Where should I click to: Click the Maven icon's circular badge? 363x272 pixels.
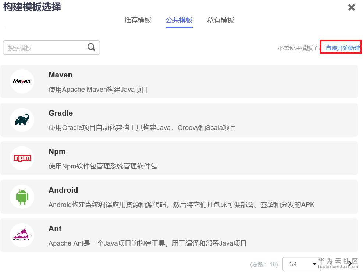pyautogui.click(x=22, y=81)
